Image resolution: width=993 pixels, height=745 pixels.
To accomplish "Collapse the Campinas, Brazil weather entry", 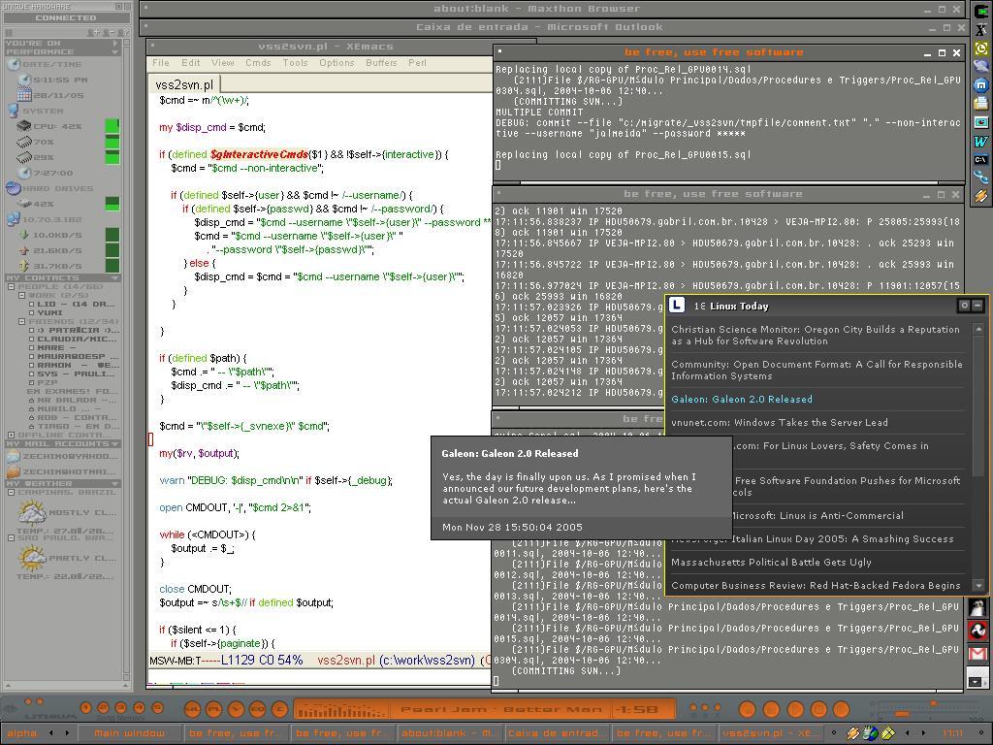I will pos(12,492).
